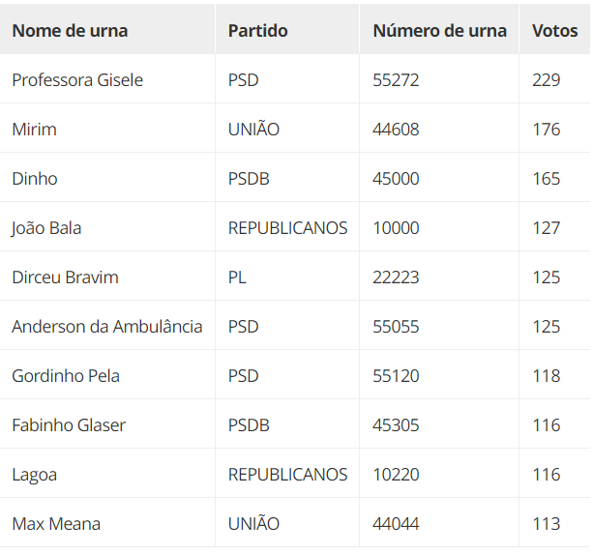Select the Gordinho Pela entry
The width and height of the screenshot is (593, 554).
tap(66, 376)
